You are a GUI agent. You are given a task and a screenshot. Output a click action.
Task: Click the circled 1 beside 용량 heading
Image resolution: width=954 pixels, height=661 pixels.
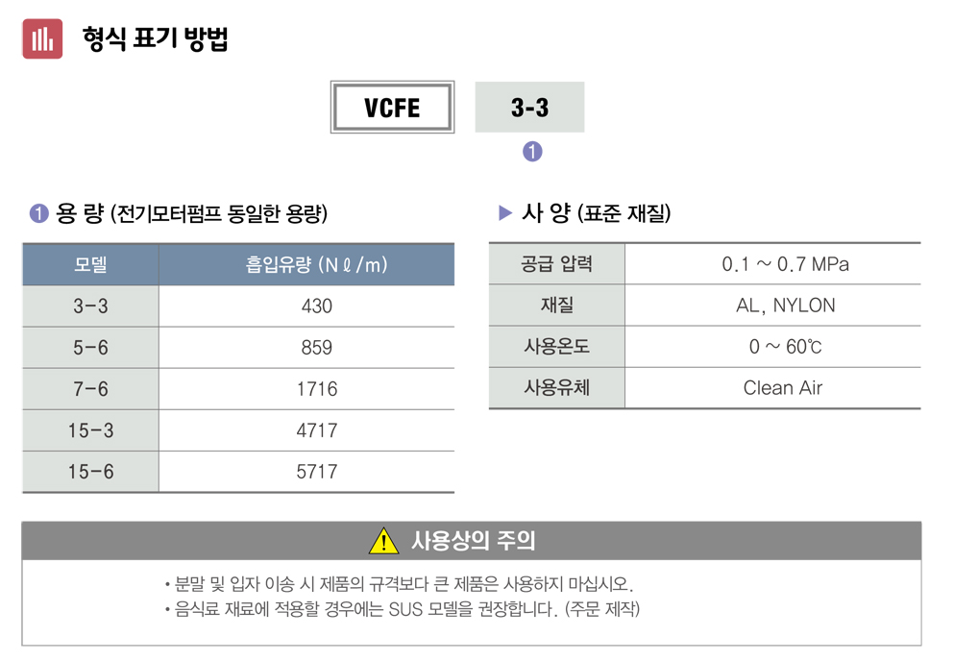pos(38,213)
